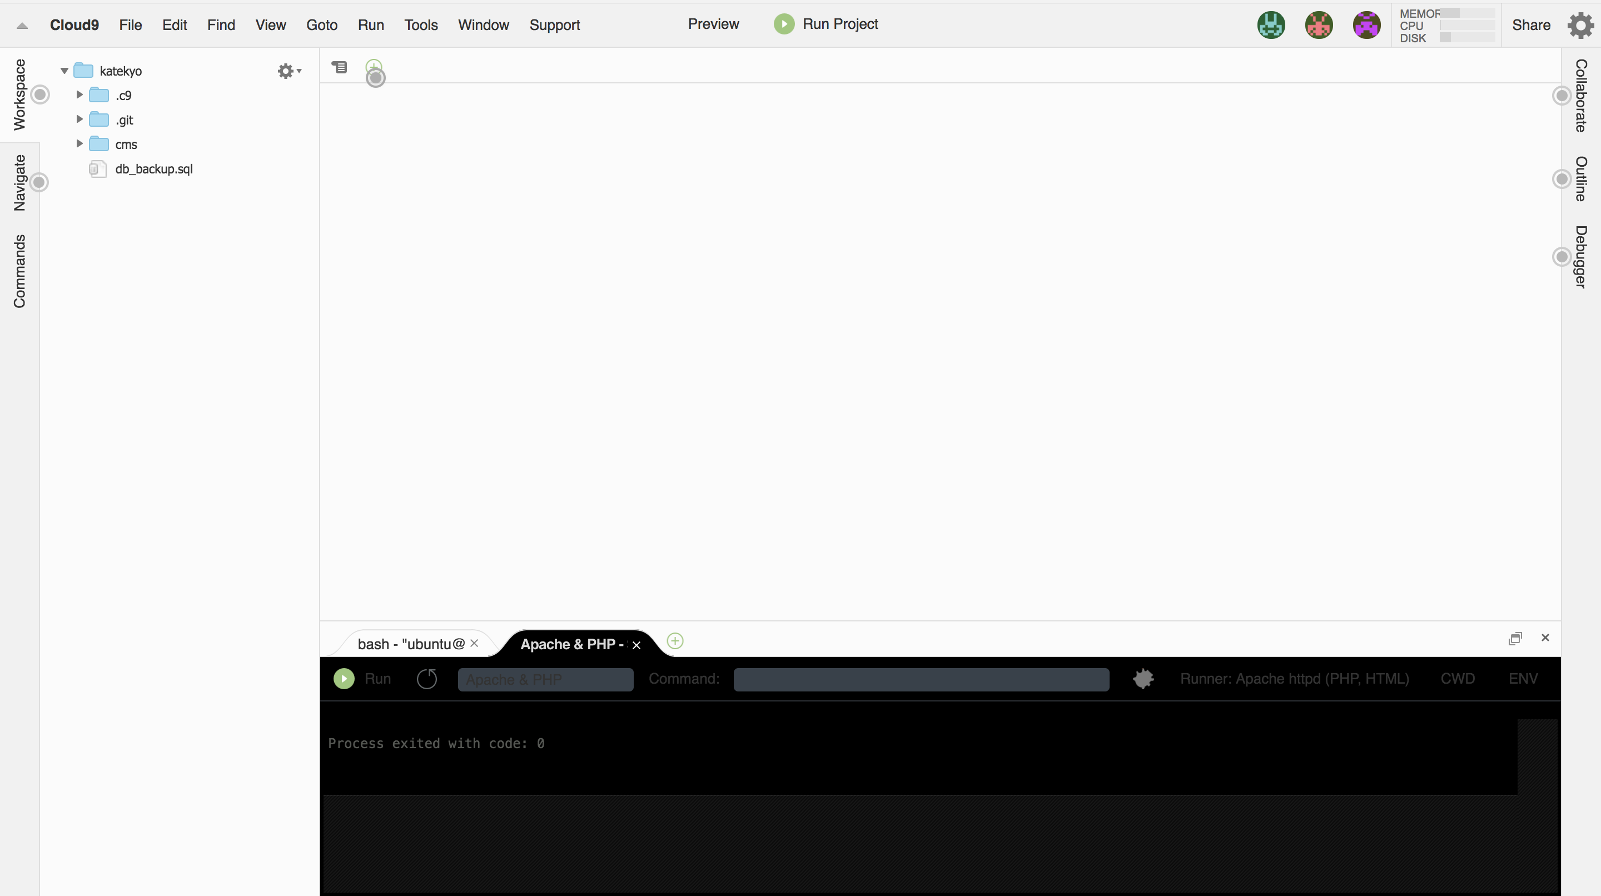Image resolution: width=1601 pixels, height=896 pixels.
Task: Select the db_backup.sql file name
Action: tap(154, 169)
